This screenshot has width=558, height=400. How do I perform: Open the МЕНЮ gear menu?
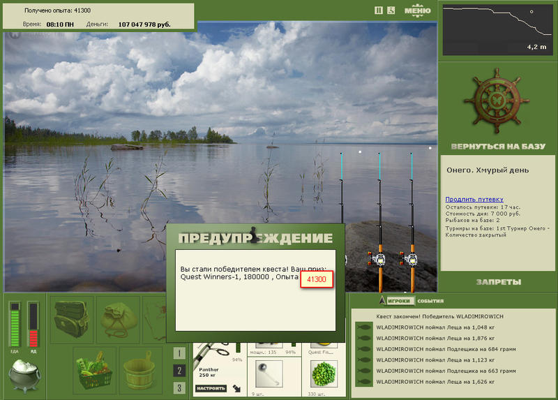pos(417,10)
